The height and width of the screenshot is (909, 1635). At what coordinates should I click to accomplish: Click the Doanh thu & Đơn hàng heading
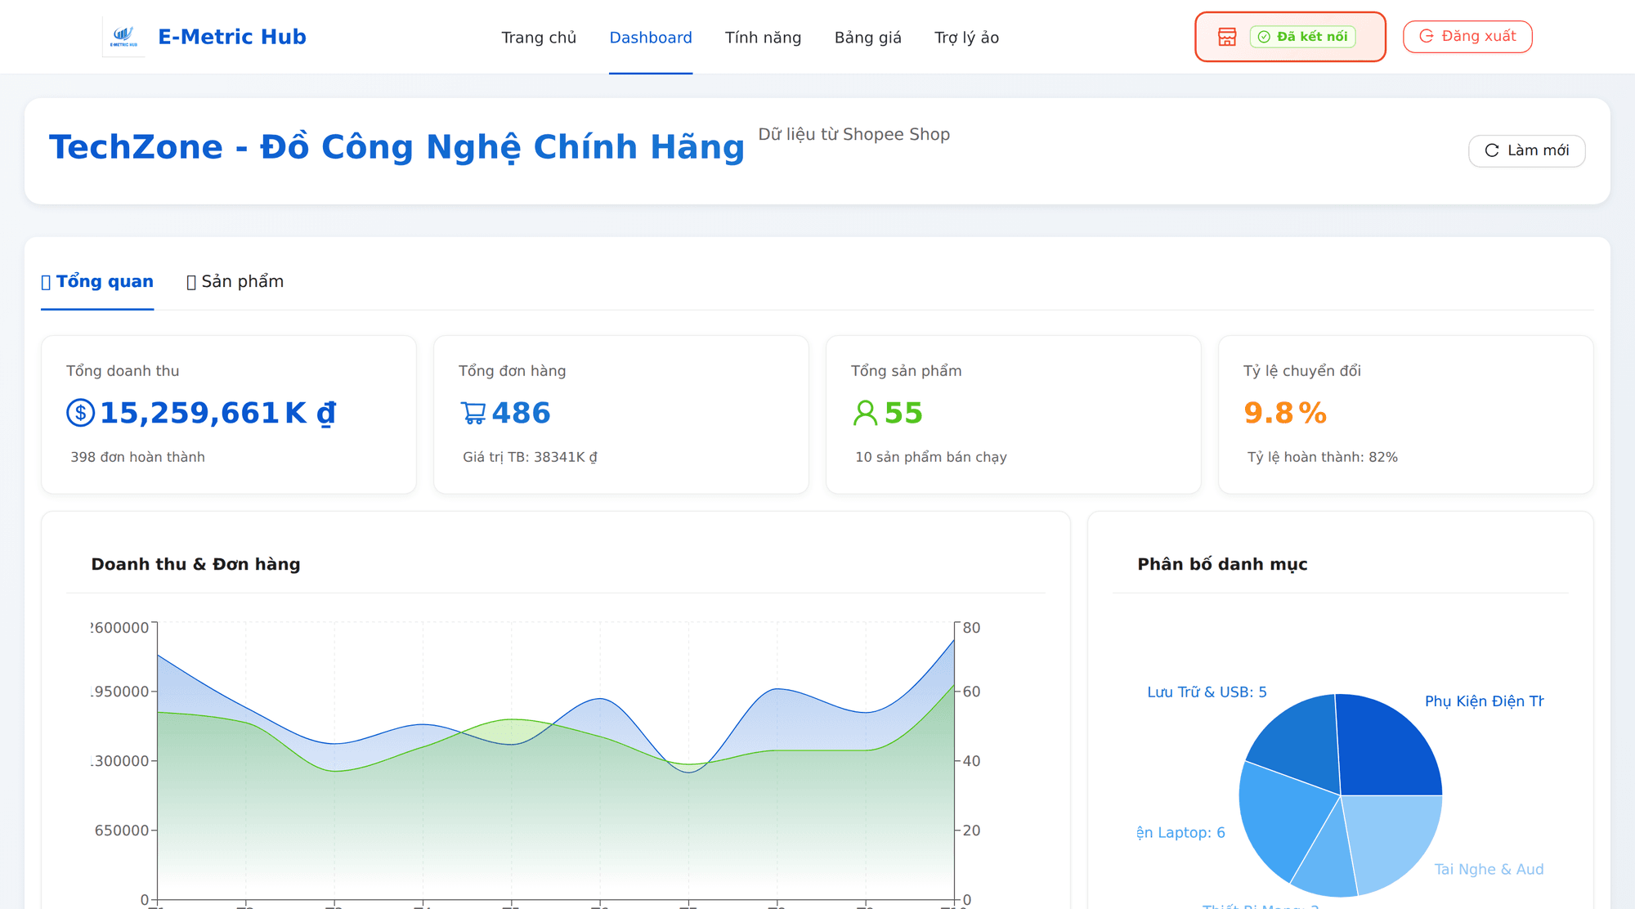tap(195, 564)
